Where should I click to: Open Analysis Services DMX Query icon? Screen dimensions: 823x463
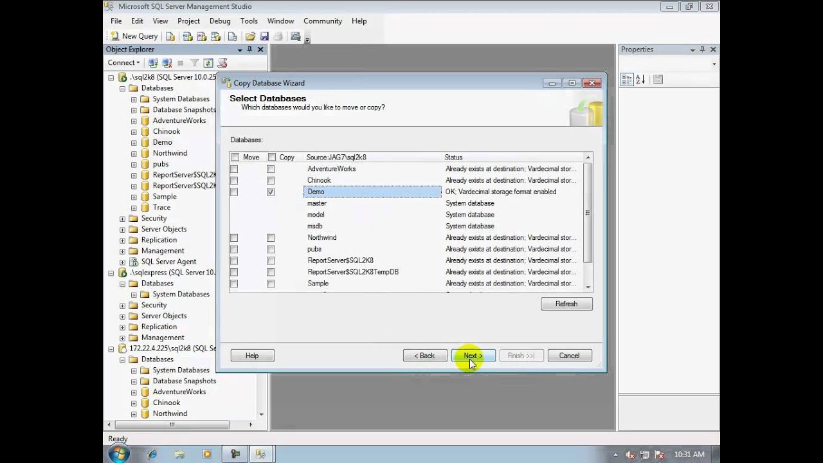tap(201, 37)
